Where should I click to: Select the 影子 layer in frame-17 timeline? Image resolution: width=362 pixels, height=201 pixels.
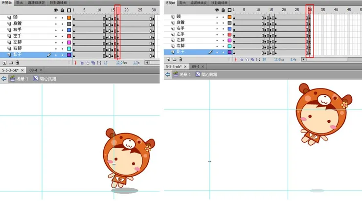click(36, 55)
